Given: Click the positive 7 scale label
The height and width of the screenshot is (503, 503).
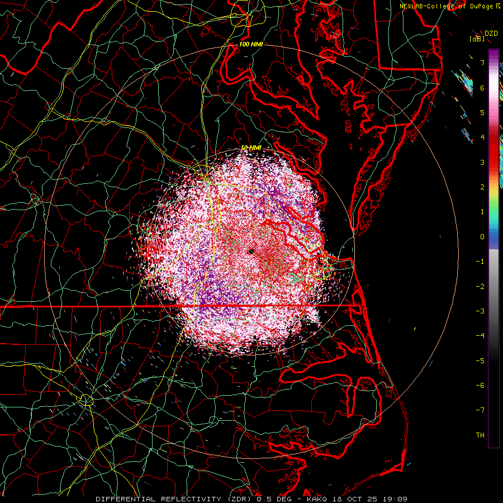Looking at the screenshot, I should click(482, 63).
